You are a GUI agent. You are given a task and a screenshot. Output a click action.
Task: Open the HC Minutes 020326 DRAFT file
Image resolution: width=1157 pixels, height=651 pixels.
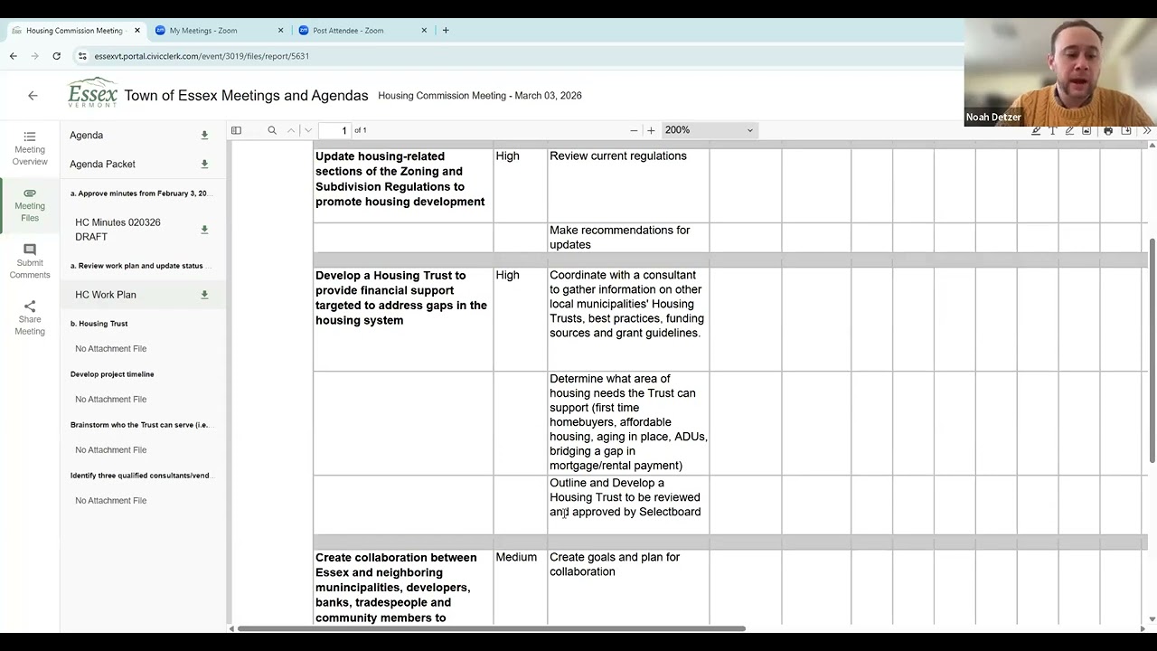click(x=118, y=230)
